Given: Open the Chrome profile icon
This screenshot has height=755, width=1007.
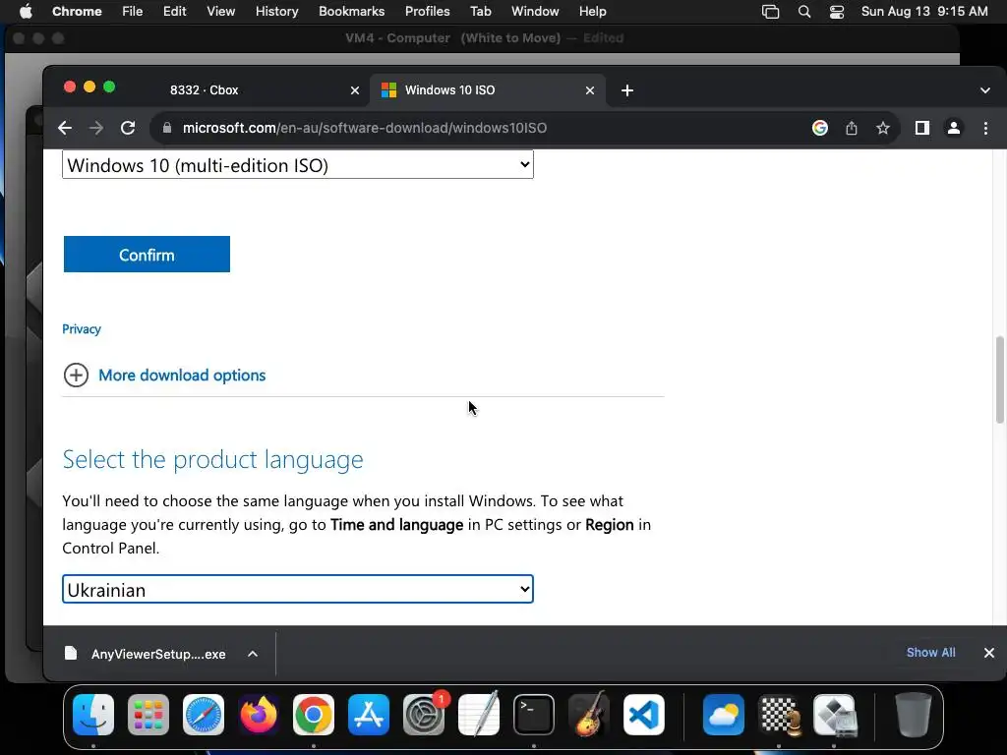Looking at the screenshot, I should pos(954,128).
